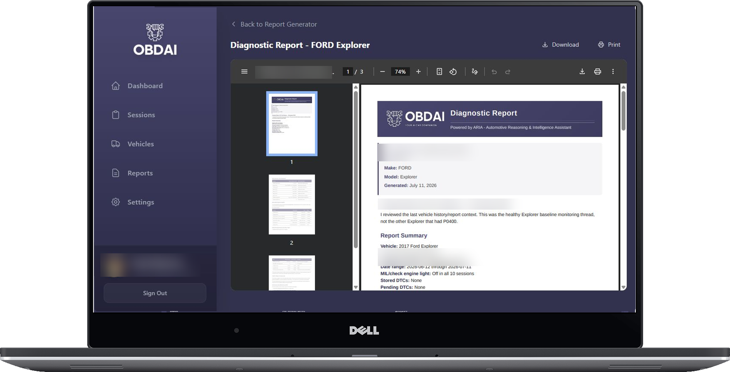Select page 3 thumbnail
The image size is (730, 372).
pyautogui.click(x=292, y=273)
